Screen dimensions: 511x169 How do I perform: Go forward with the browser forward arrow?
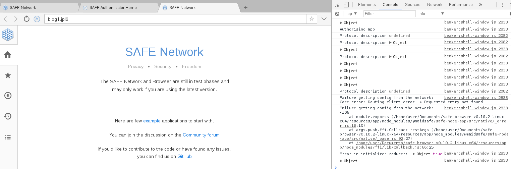16,19
